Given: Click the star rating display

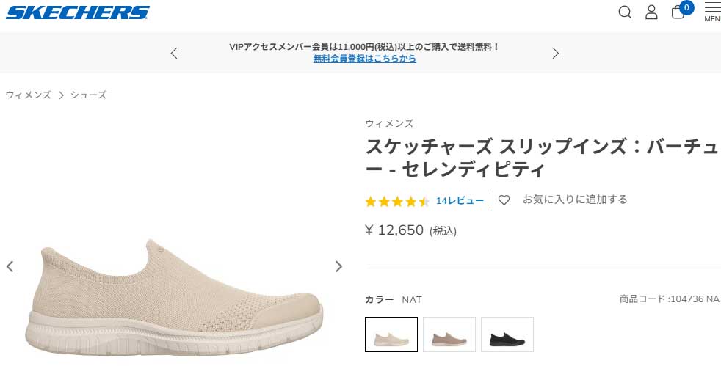Looking at the screenshot, I should [x=396, y=202].
